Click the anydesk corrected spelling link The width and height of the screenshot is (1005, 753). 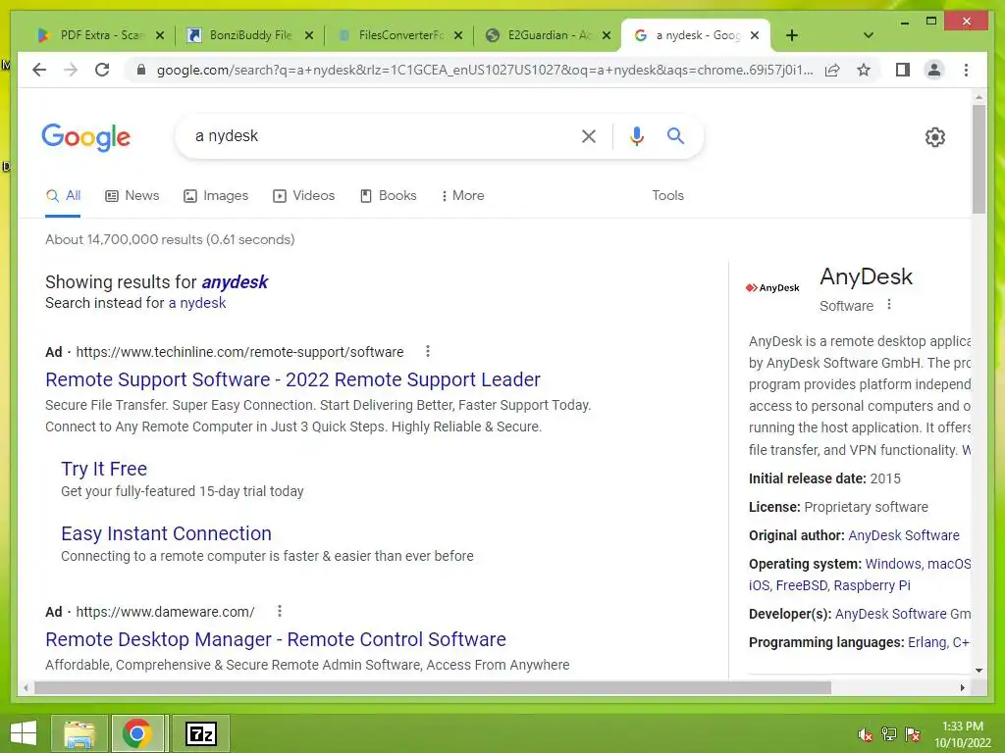coord(235,281)
